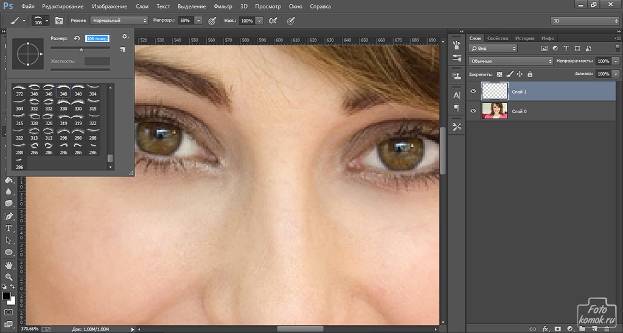Filter layers by adjustment layers icon
Screen dimensions: 623x333
(x=555, y=49)
